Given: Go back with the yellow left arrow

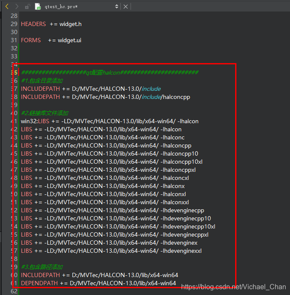Looking at the screenshot, I should pos(7,6).
